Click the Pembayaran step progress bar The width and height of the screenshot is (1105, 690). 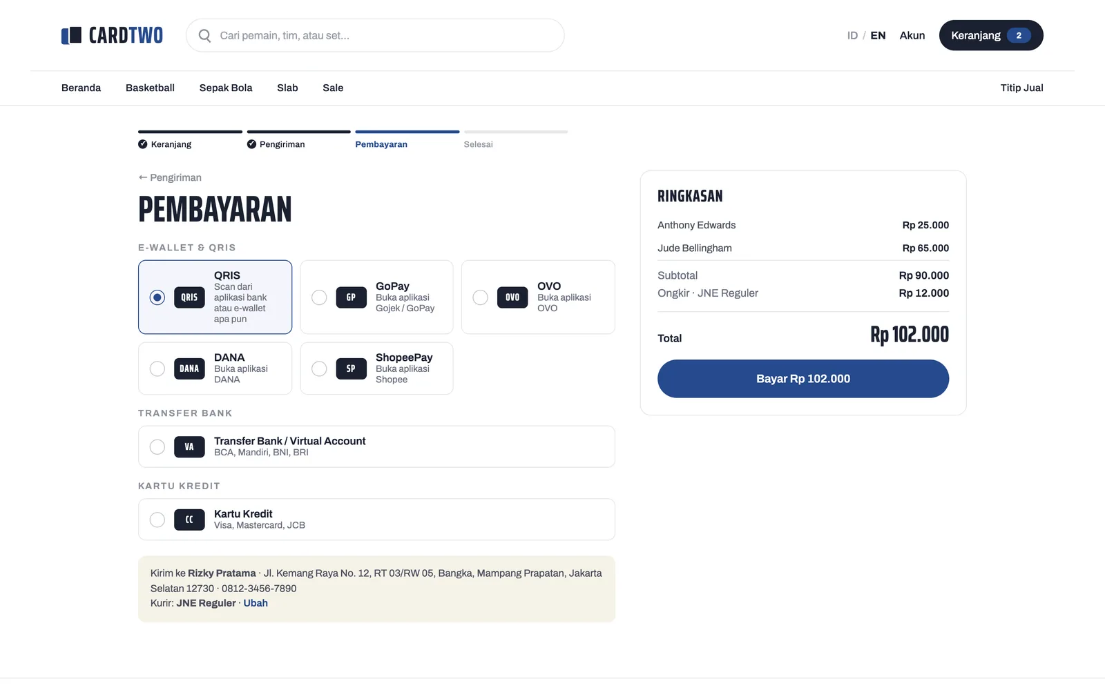407,132
